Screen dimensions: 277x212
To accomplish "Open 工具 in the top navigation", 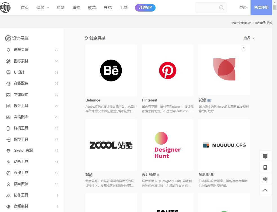I will click(x=123, y=8).
